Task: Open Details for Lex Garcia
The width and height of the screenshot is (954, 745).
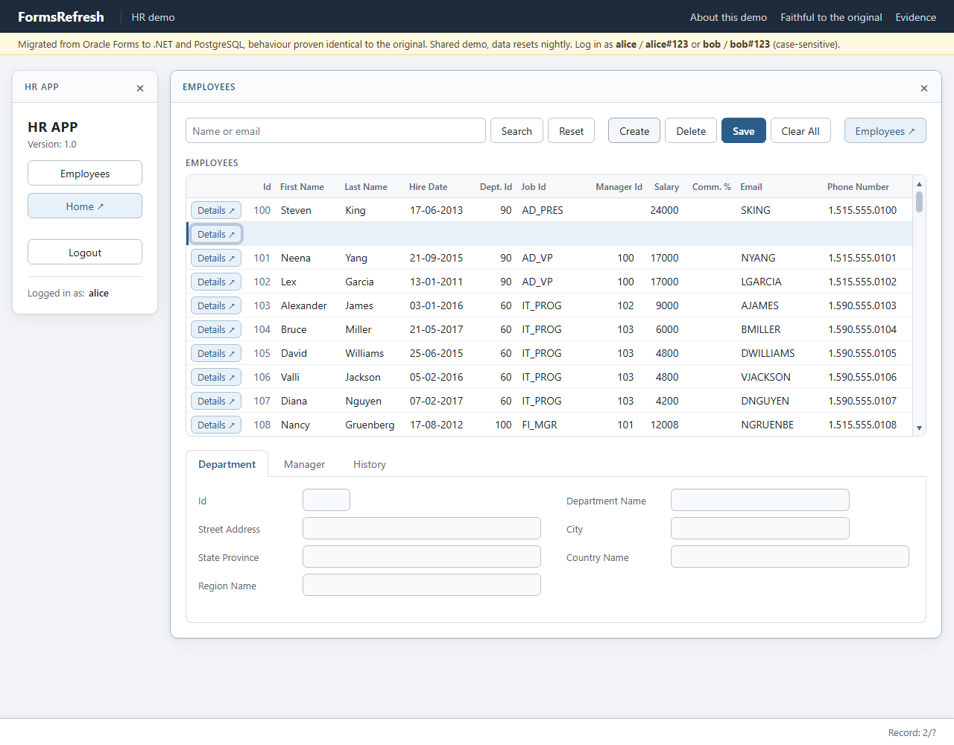Action: pyautogui.click(x=216, y=282)
